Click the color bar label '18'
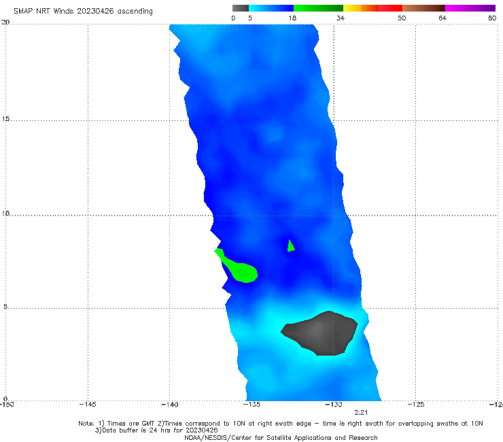Viewport: 503px width, 442px height. 292,18
